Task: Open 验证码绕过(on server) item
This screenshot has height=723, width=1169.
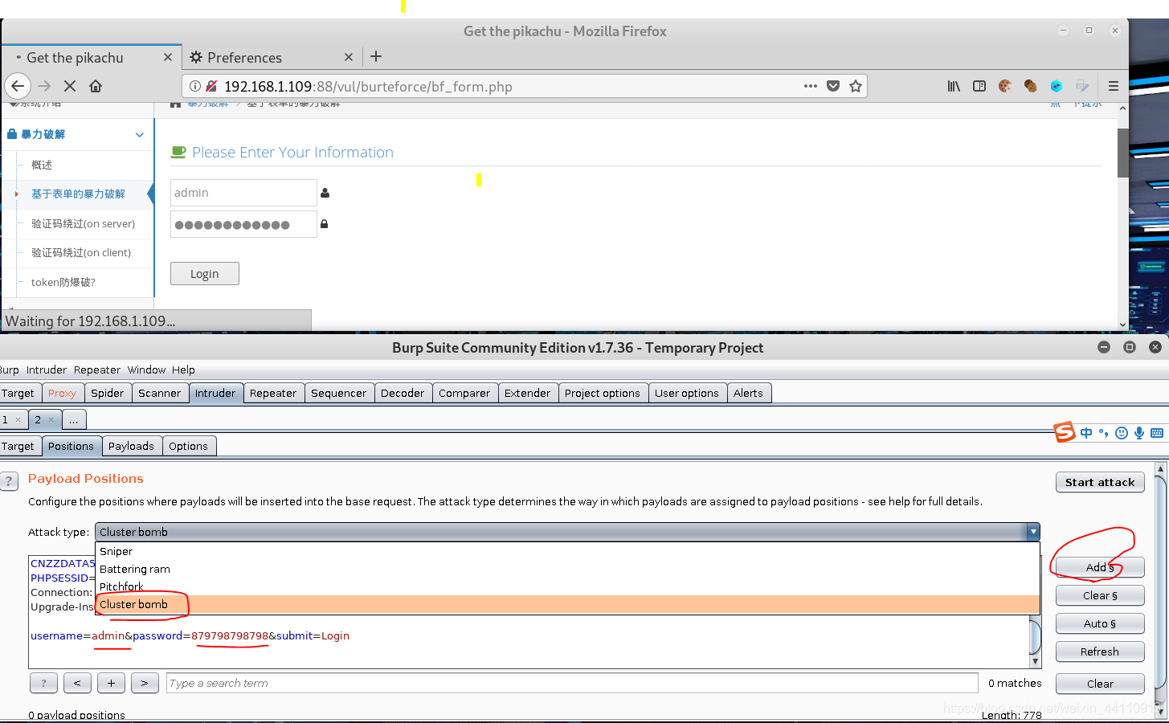Action: point(83,223)
